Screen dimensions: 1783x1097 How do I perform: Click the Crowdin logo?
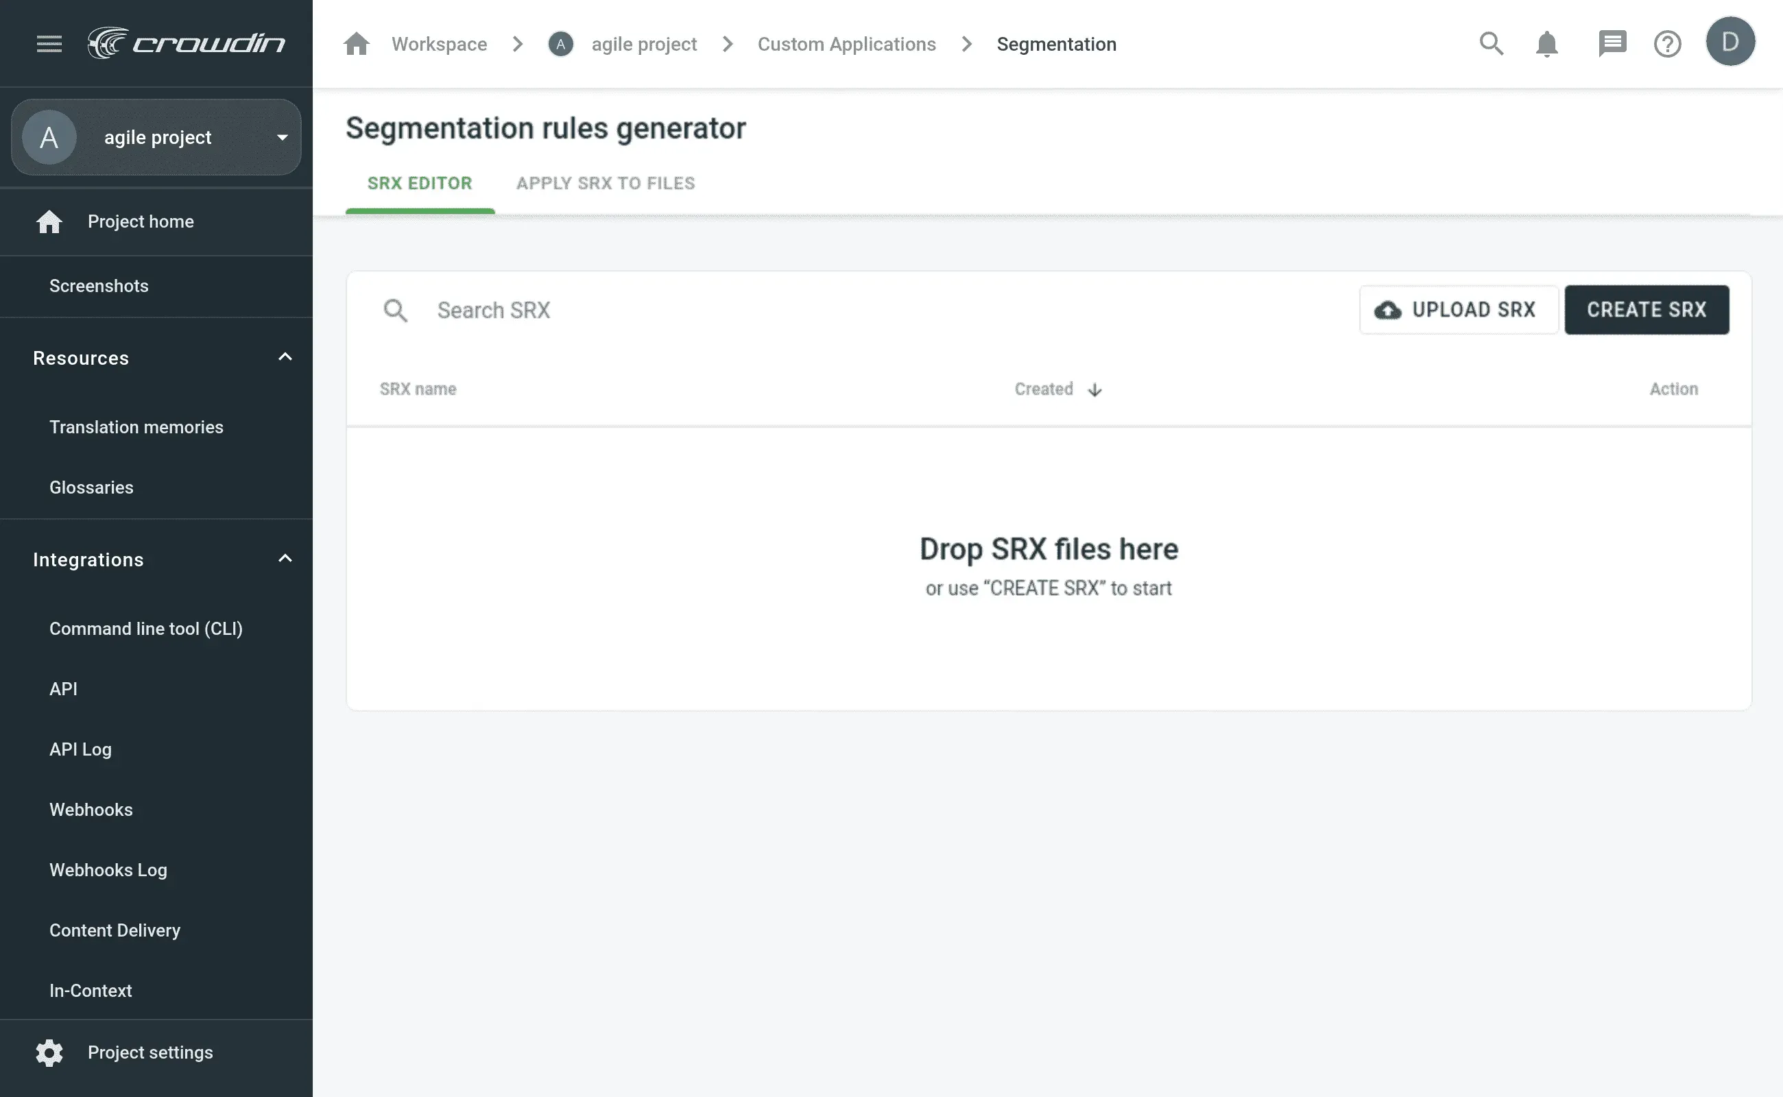coord(187,43)
